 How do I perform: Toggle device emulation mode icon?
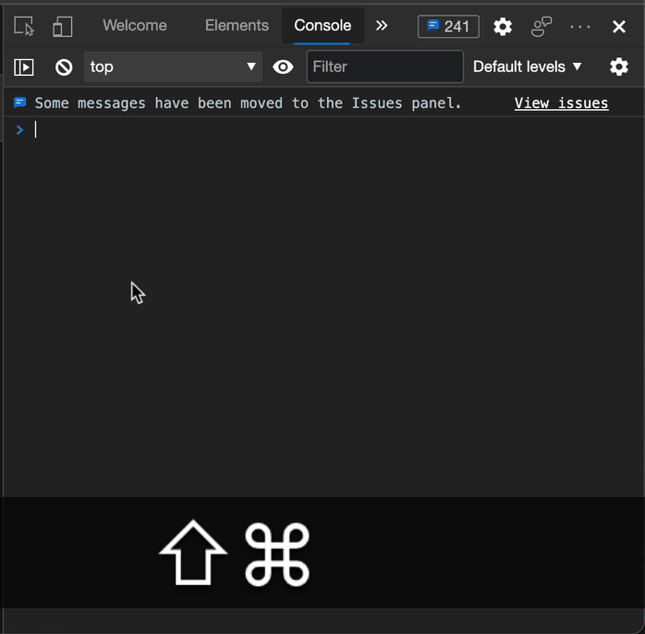point(63,26)
